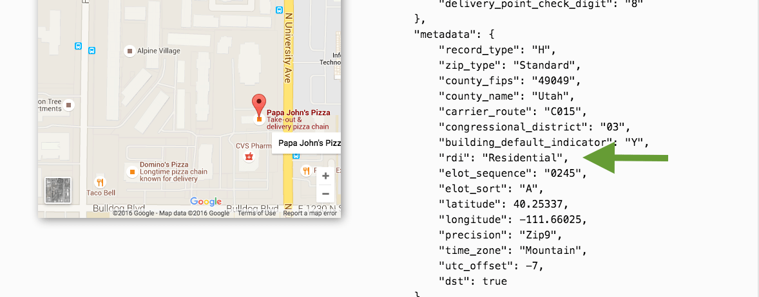Open the Google logo link on map
Viewport: 759px width, 297px height.
tap(206, 202)
